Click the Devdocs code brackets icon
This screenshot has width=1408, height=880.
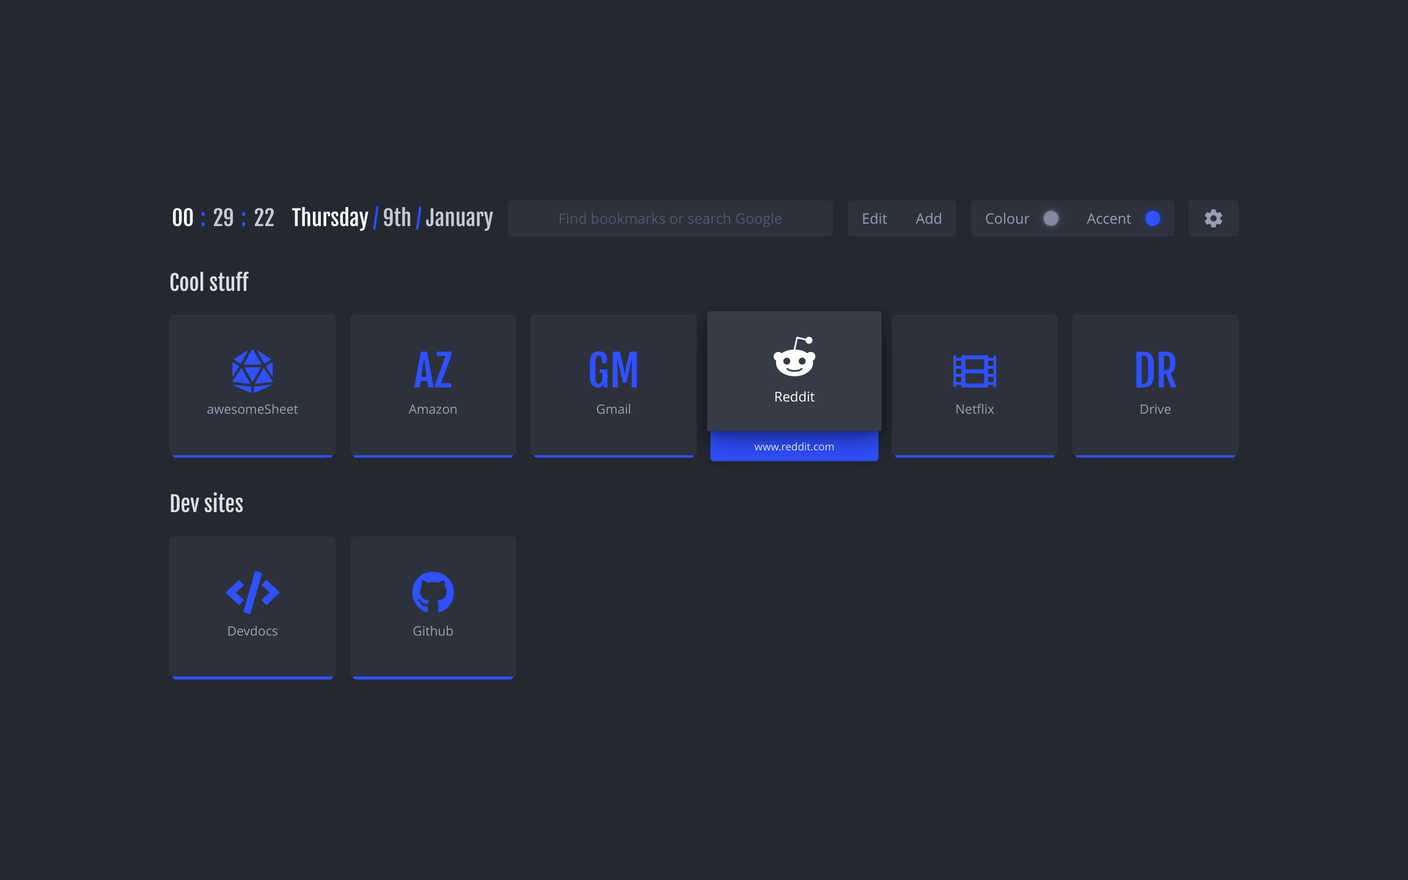pos(251,591)
